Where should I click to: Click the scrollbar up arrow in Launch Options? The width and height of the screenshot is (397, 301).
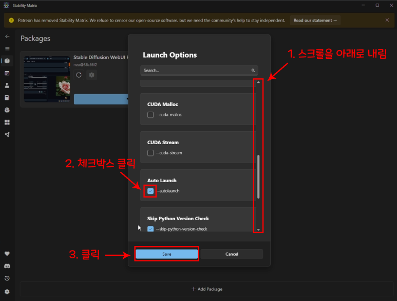tap(258, 82)
